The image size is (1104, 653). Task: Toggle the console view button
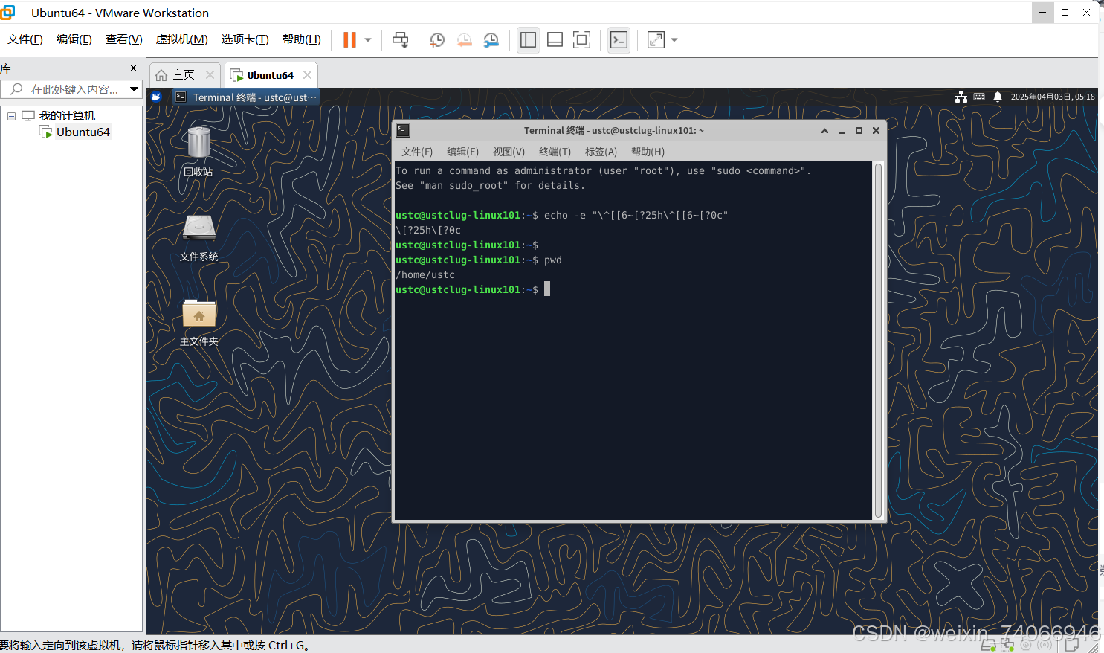[619, 40]
